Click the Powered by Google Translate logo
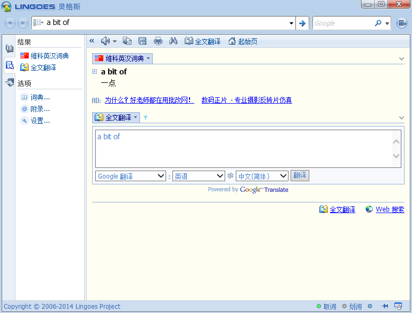 point(248,189)
